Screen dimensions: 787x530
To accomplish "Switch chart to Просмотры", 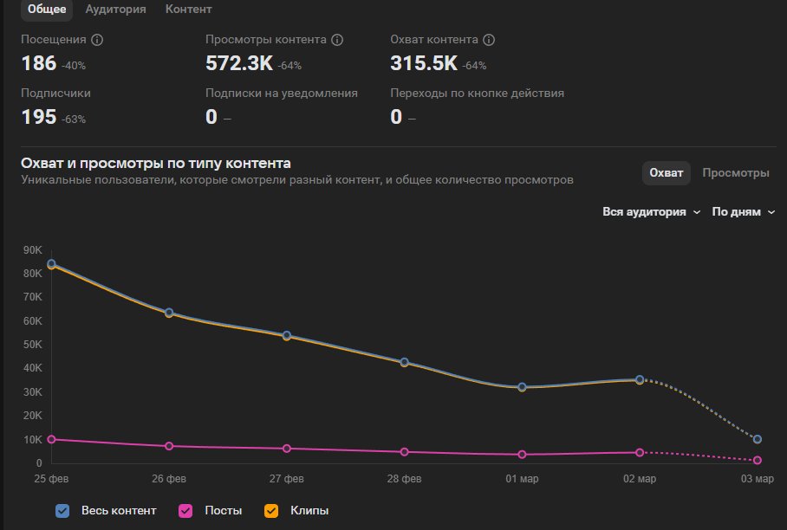I will (x=736, y=173).
